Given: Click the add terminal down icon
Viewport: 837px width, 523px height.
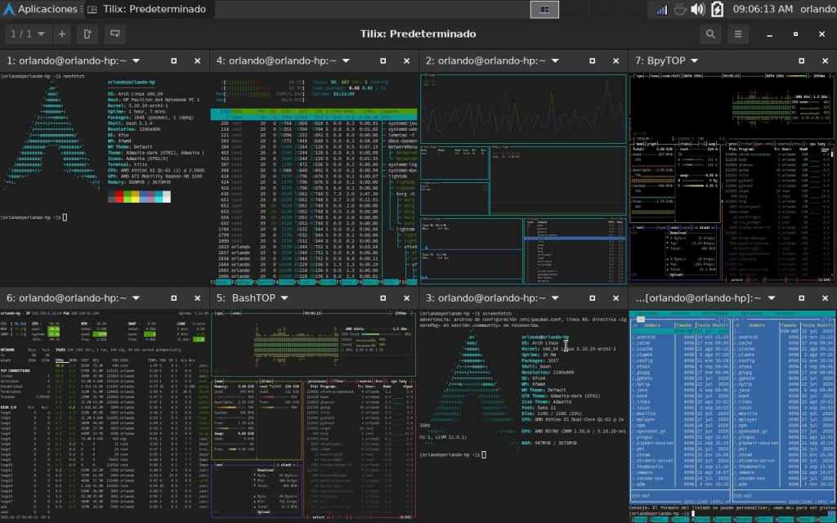Looking at the screenshot, I should pos(114,34).
